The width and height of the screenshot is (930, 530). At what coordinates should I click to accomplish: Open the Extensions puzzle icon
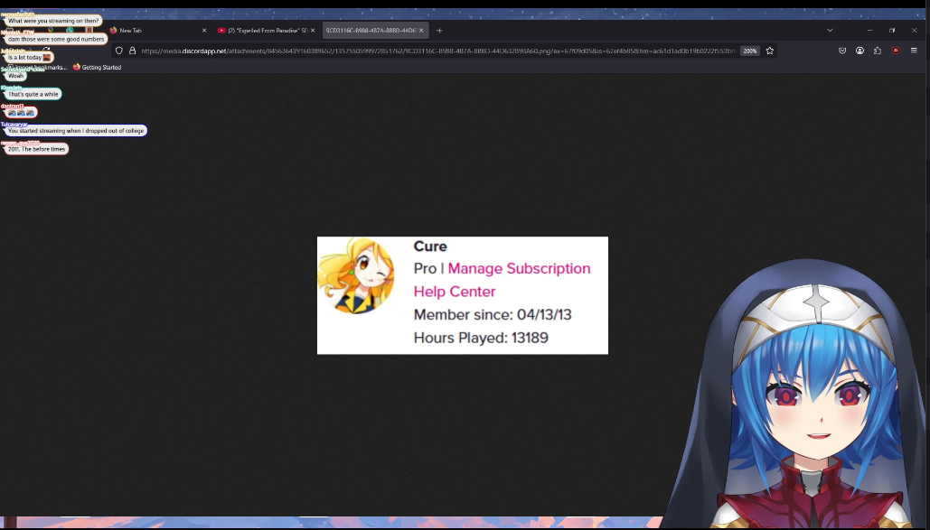coord(877,51)
